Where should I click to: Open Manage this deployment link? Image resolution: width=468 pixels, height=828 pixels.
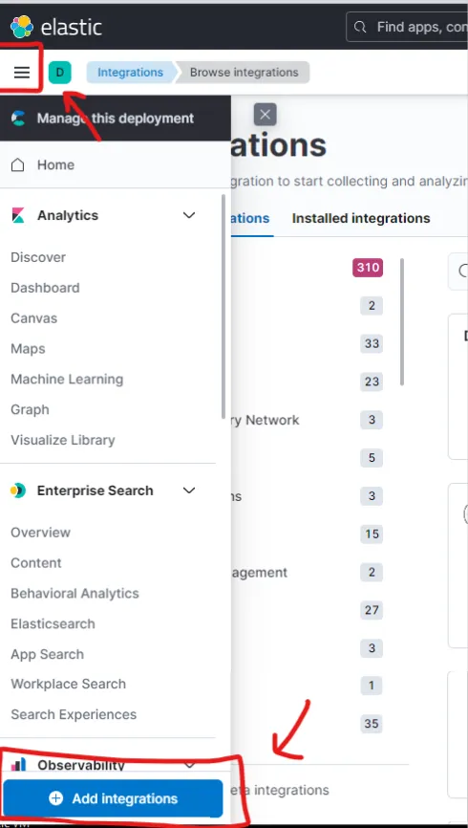point(115,119)
